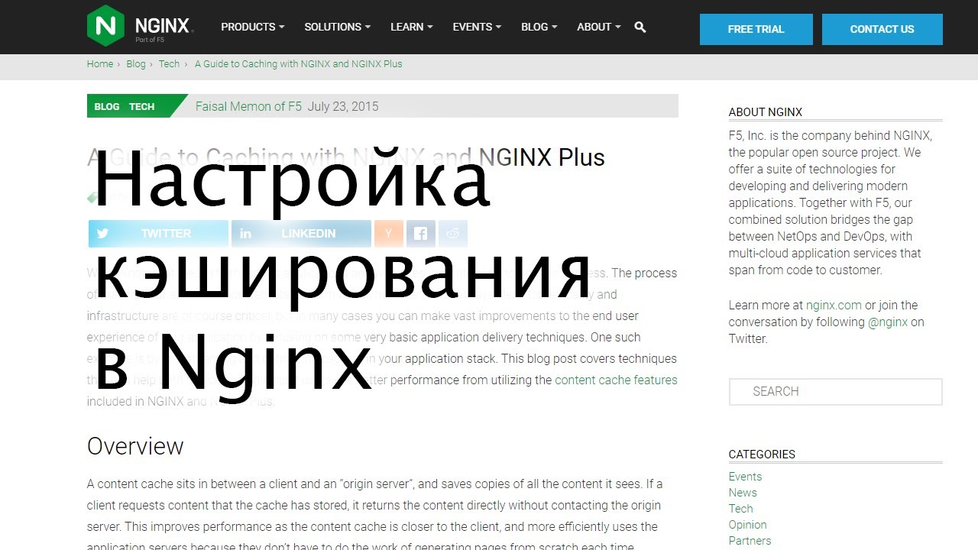Open author Faisal Memon of F5
Image resolution: width=978 pixels, height=550 pixels.
point(248,106)
